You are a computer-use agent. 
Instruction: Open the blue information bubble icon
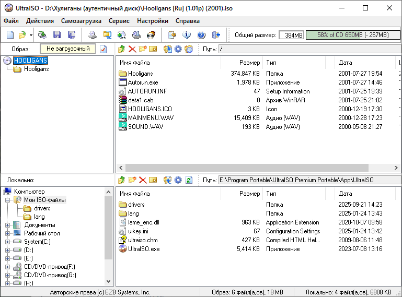(x=187, y=35)
